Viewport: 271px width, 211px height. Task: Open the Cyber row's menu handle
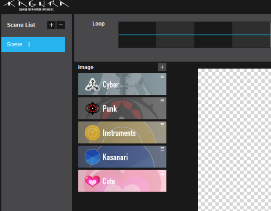click(x=162, y=76)
